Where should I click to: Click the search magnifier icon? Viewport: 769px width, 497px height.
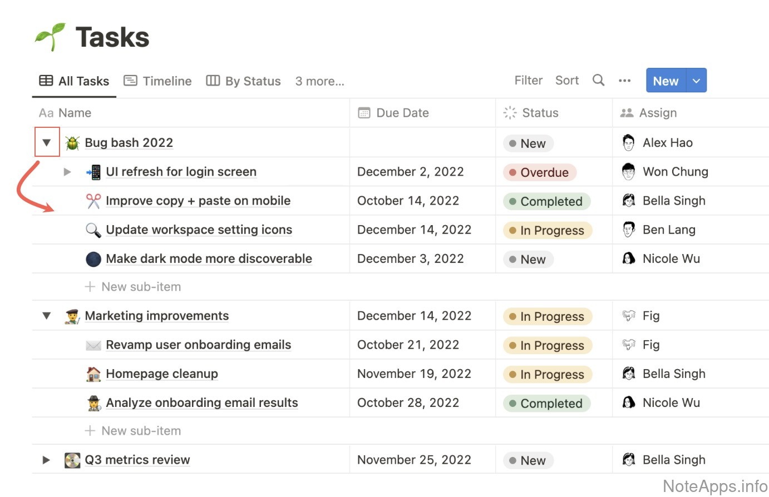pyautogui.click(x=599, y=81)
